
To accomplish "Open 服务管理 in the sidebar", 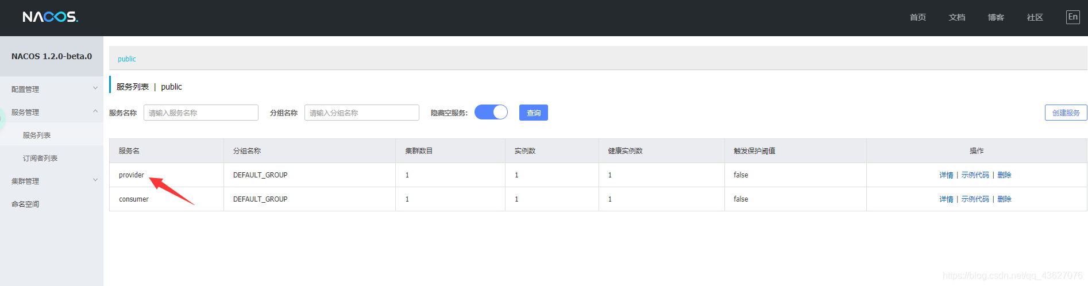I will pos(25,112).
